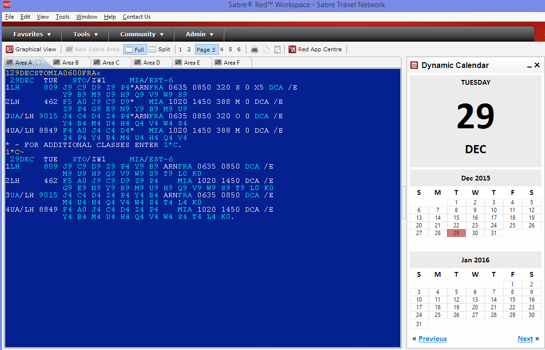Click the print icon in the toolbar

[255, 49]
